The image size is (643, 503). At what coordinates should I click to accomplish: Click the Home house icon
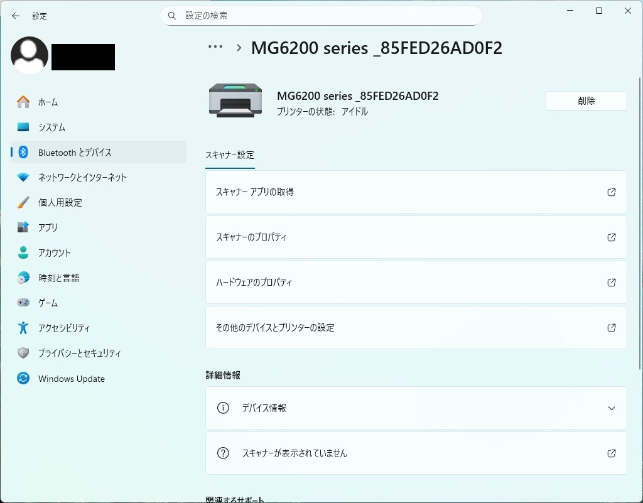23,102
